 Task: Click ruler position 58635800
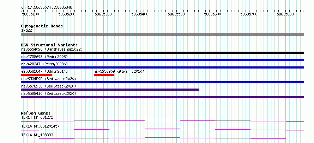tap(285, 14)
